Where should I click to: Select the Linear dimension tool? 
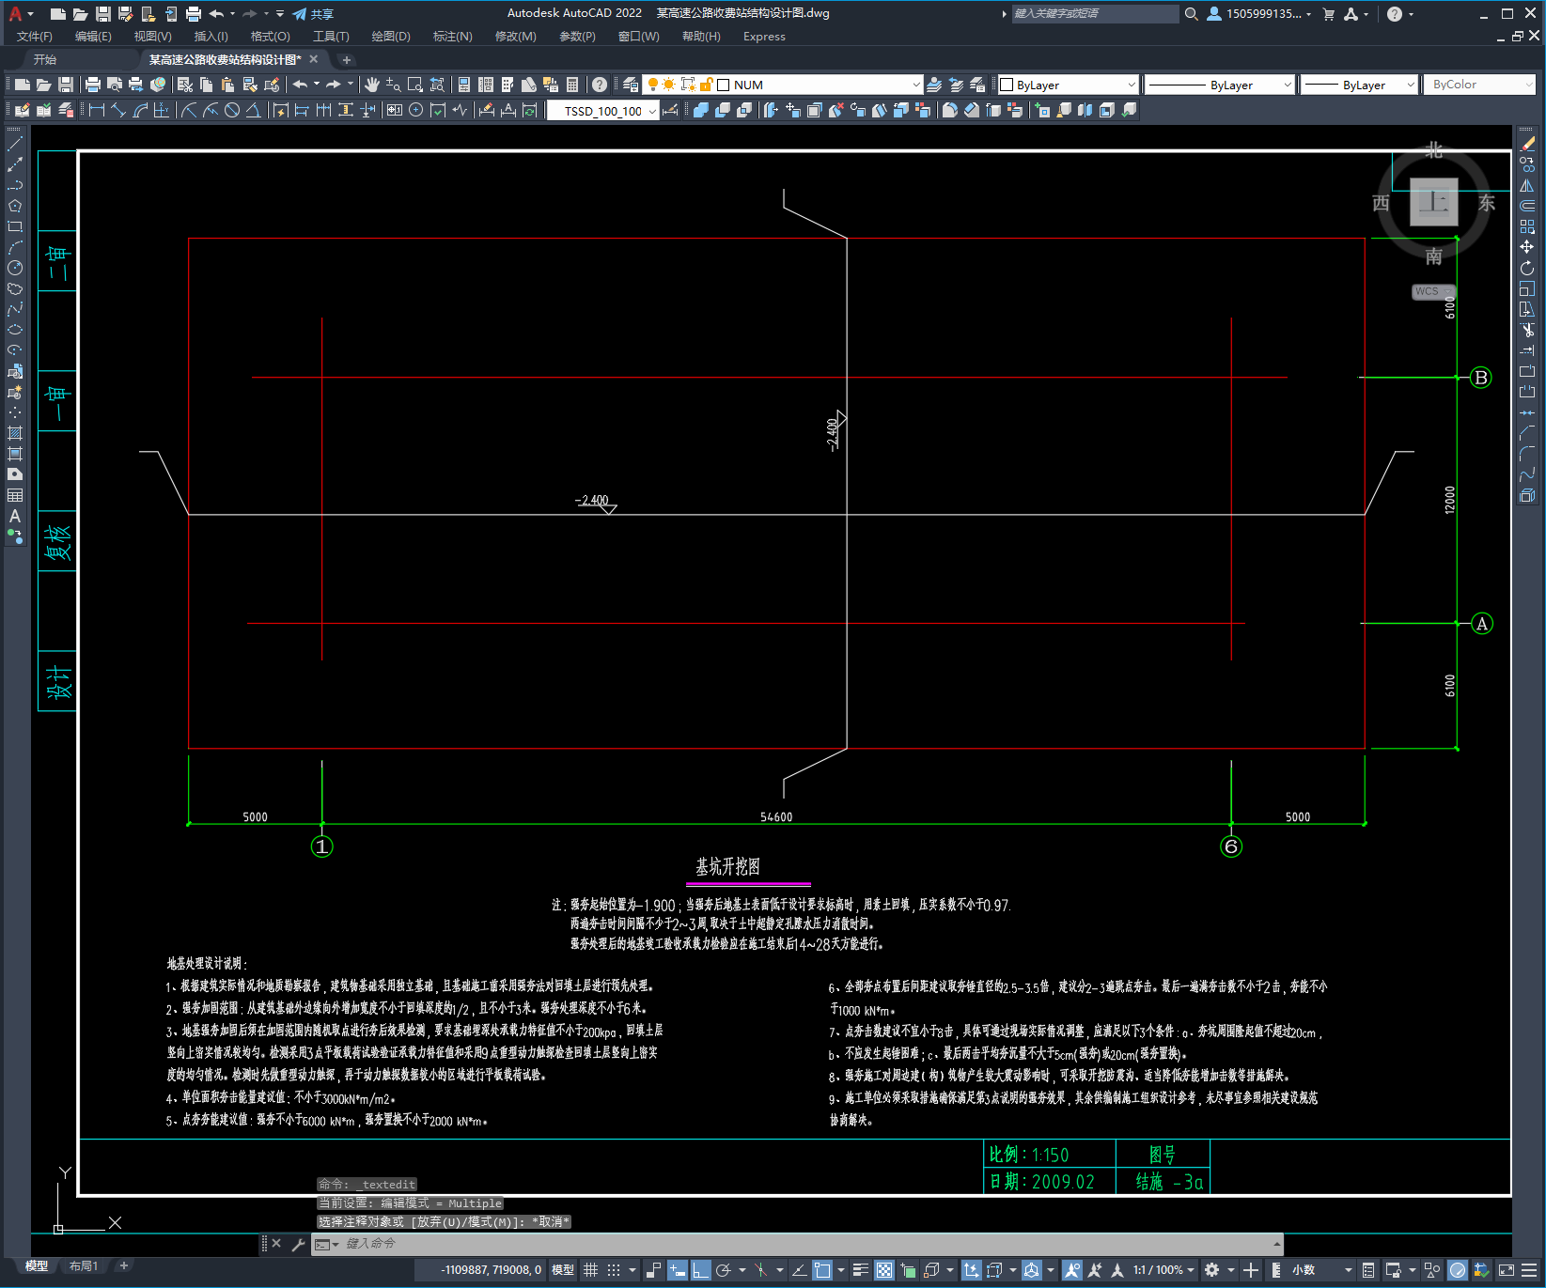click(96, 110)
